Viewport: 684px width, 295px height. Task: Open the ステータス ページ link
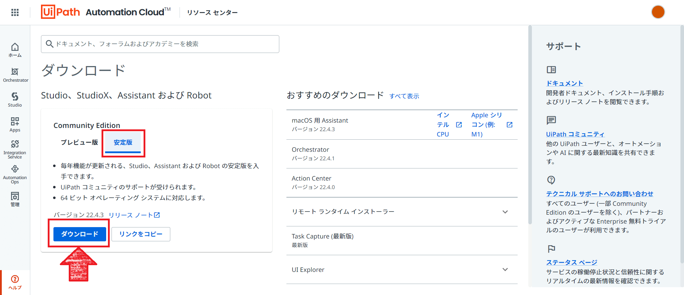point(571,262)
